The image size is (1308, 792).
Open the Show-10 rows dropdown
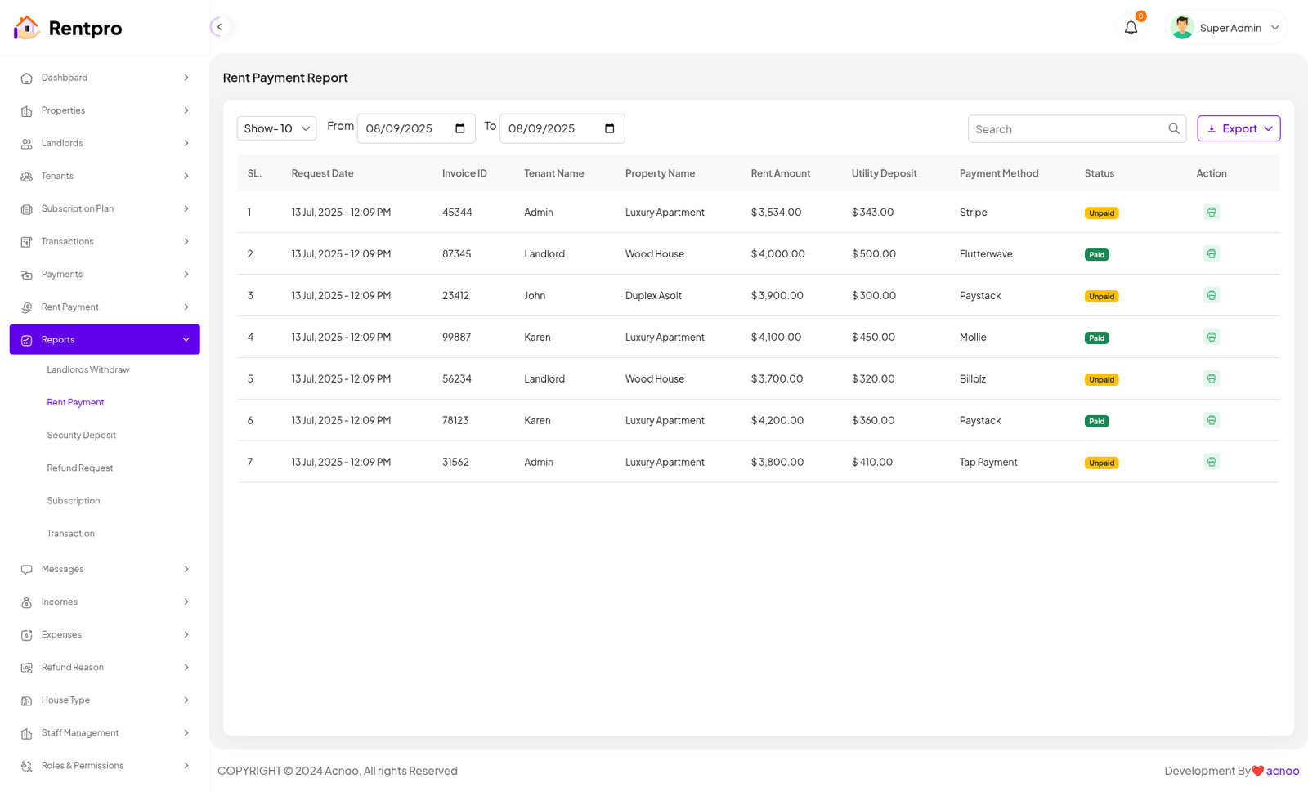(276, 129)
